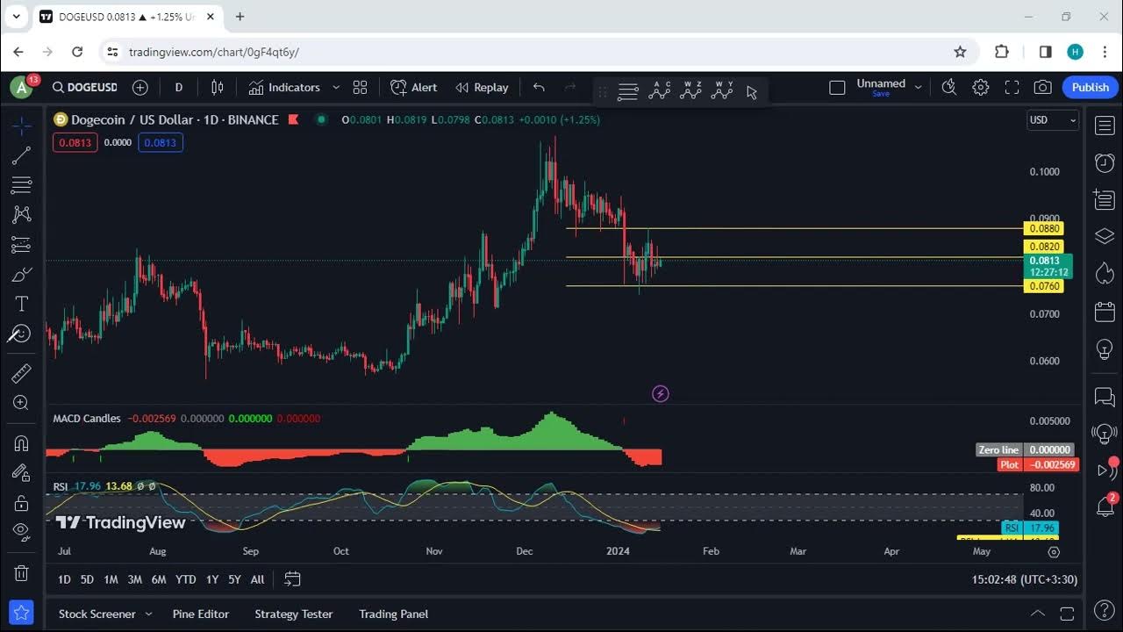Viewport: 1123px width, 632px height.
Task: Click the DOGEUSD symbol search box
Action: 84,87
